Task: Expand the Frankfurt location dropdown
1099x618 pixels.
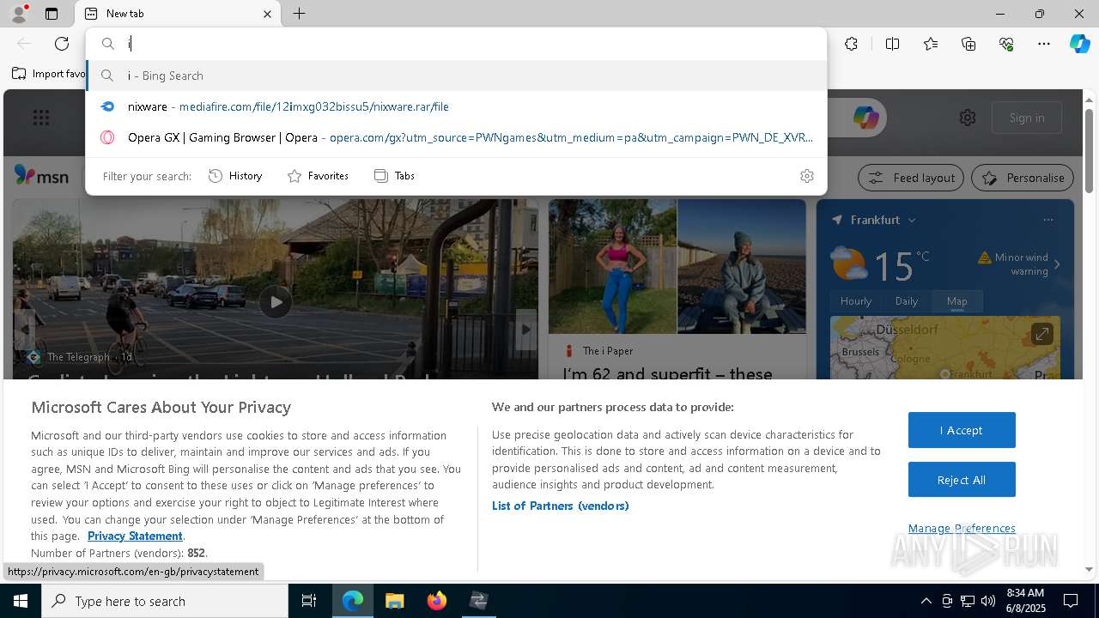Action: click(x=912, y=221)
